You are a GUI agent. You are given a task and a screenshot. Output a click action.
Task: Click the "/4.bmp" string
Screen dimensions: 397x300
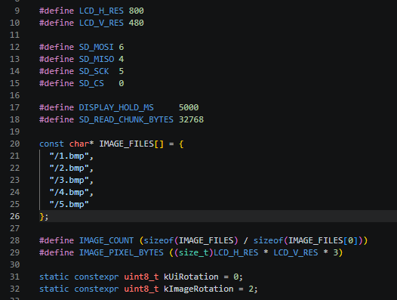click(69, 192)
